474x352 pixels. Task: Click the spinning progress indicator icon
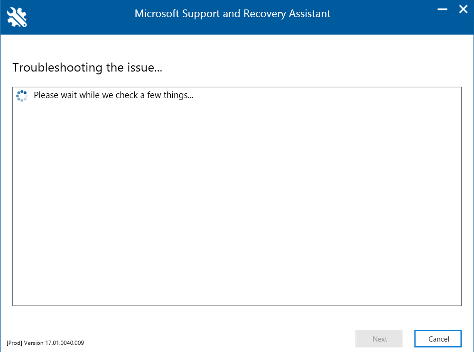point(22,96)
